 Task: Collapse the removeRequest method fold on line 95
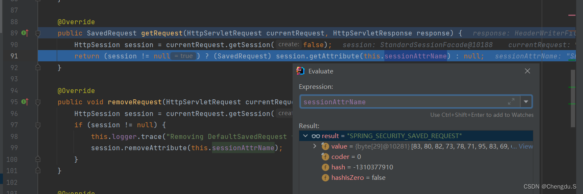[x=38, y=102]
